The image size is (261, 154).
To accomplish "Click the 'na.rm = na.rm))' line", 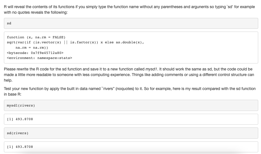I will [32, 48].
